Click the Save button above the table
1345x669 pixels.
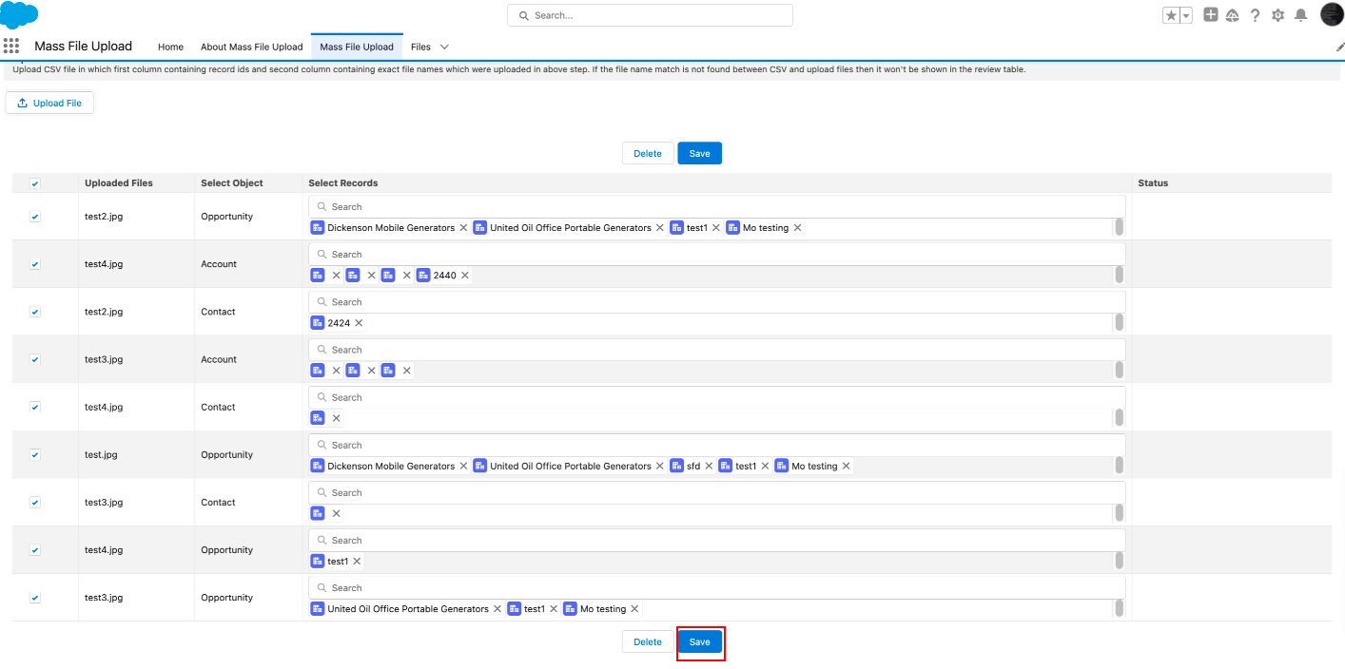tap(699, 153)
